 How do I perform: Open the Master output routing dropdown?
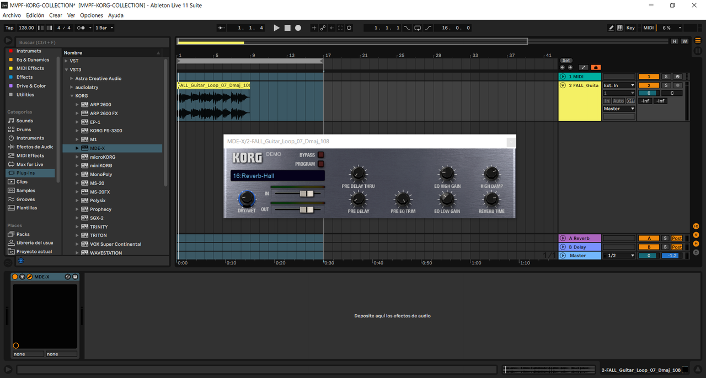[x=619, y=109]
